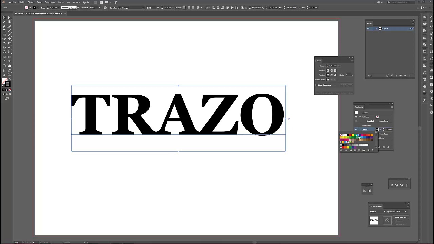
Task: Click the fill box in the toolbox
Action: [4, 80]
